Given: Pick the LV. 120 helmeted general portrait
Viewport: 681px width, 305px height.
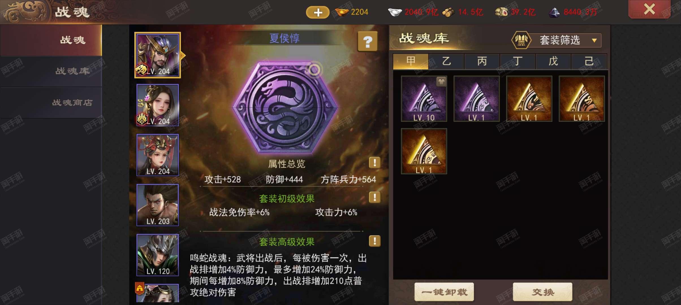Looking at the screenshot, I should (158, 255).
